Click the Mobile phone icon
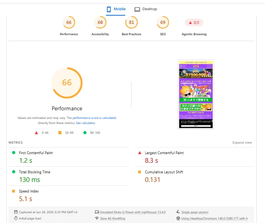Image resolution: width=265 pixels, height=223 pixels. (109, 9)
